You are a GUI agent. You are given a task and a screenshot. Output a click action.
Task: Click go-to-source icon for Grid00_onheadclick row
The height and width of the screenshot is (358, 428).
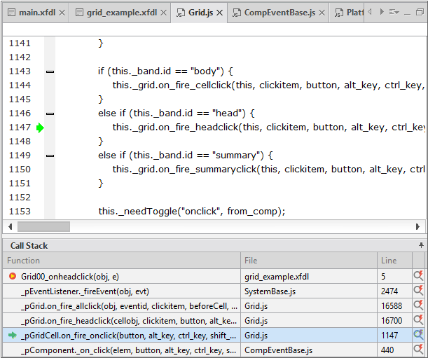coord(419,277)
